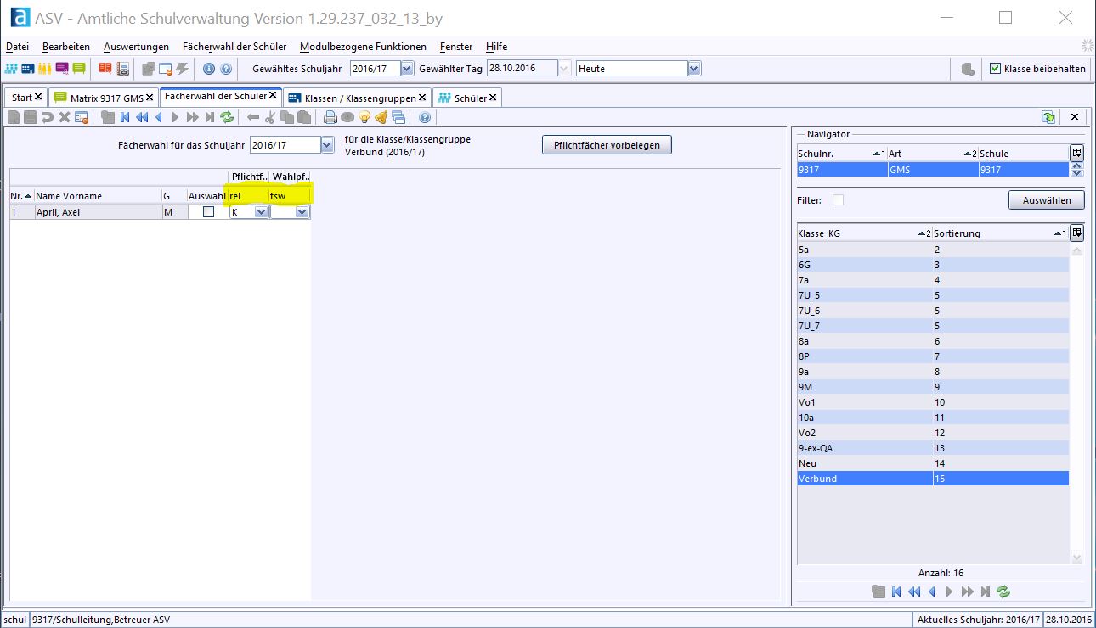Jump to last record in module toolbar
Screen dimensions: 1096x628
click(x=210, y=117)
